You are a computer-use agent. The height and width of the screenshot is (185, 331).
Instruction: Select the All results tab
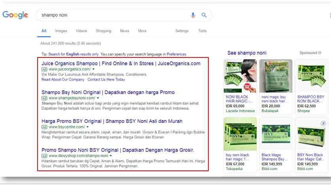44,31
